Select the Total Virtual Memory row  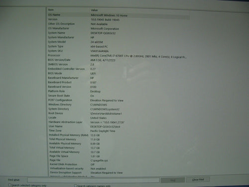coord(118,148)
